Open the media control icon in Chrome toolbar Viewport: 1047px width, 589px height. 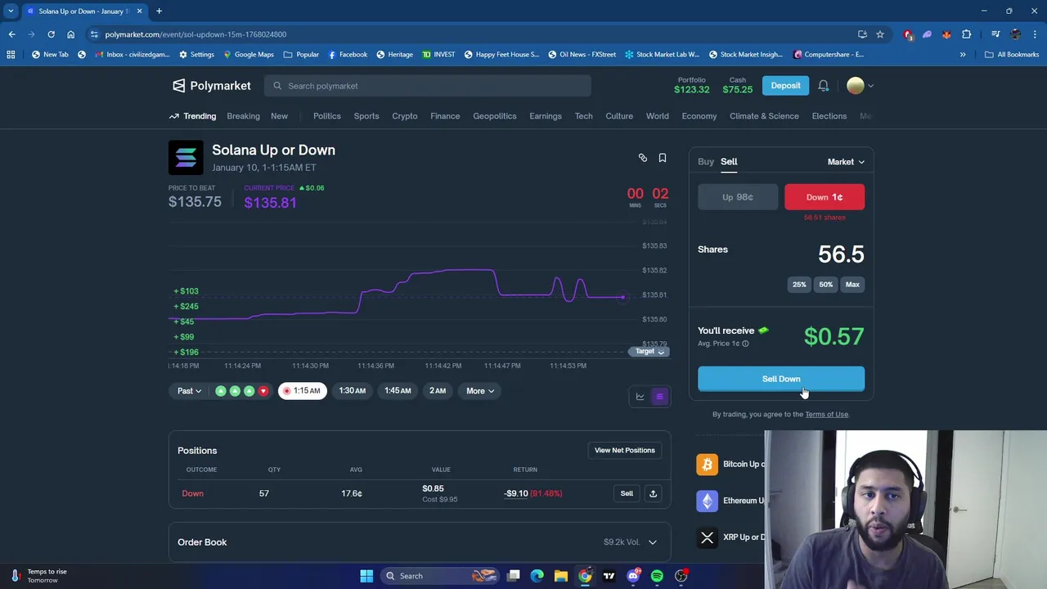(995, 34)
